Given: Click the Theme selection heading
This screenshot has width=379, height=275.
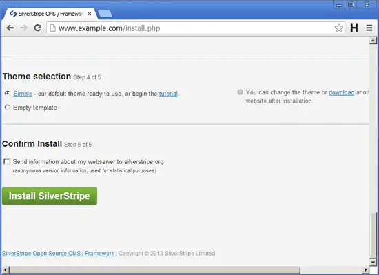Looking at the screenshot, I should 37,77.
